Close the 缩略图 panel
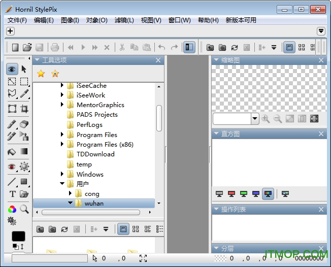 pyautogui.click(x=321, y=60)
